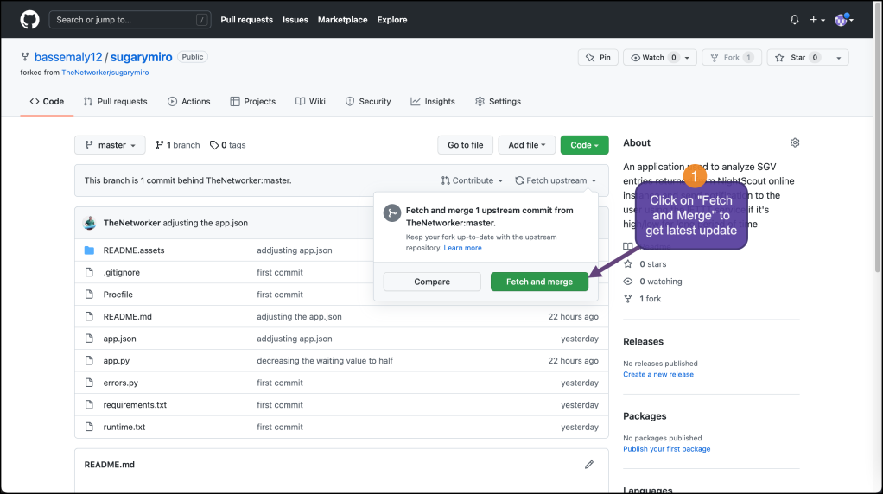This screenshot has height=494, width=883.
Task: Edit About details with gear icon
Action: click(795, 142)
